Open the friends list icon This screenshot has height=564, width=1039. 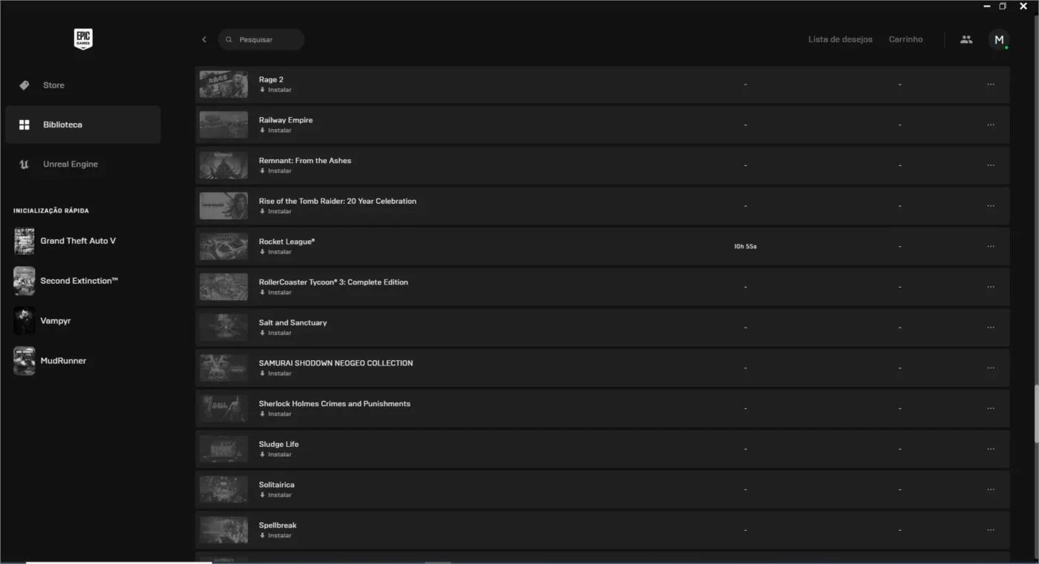click(x=966, y=39)
